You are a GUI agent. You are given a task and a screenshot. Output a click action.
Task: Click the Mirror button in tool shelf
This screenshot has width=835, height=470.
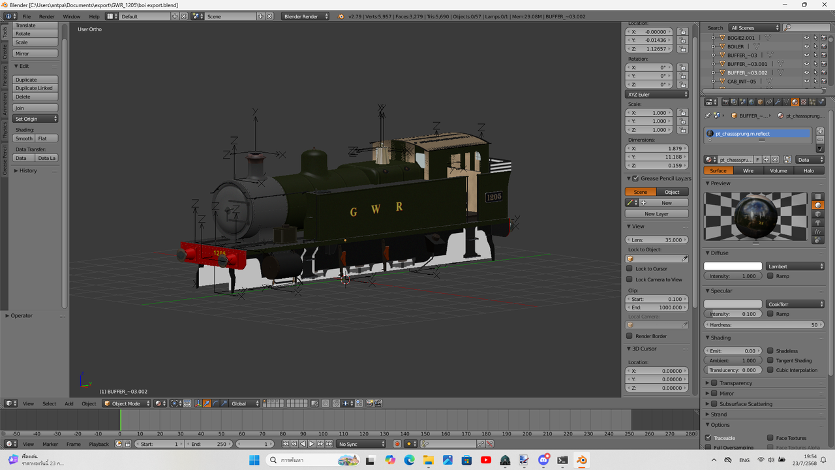click(x=35, y=54)
